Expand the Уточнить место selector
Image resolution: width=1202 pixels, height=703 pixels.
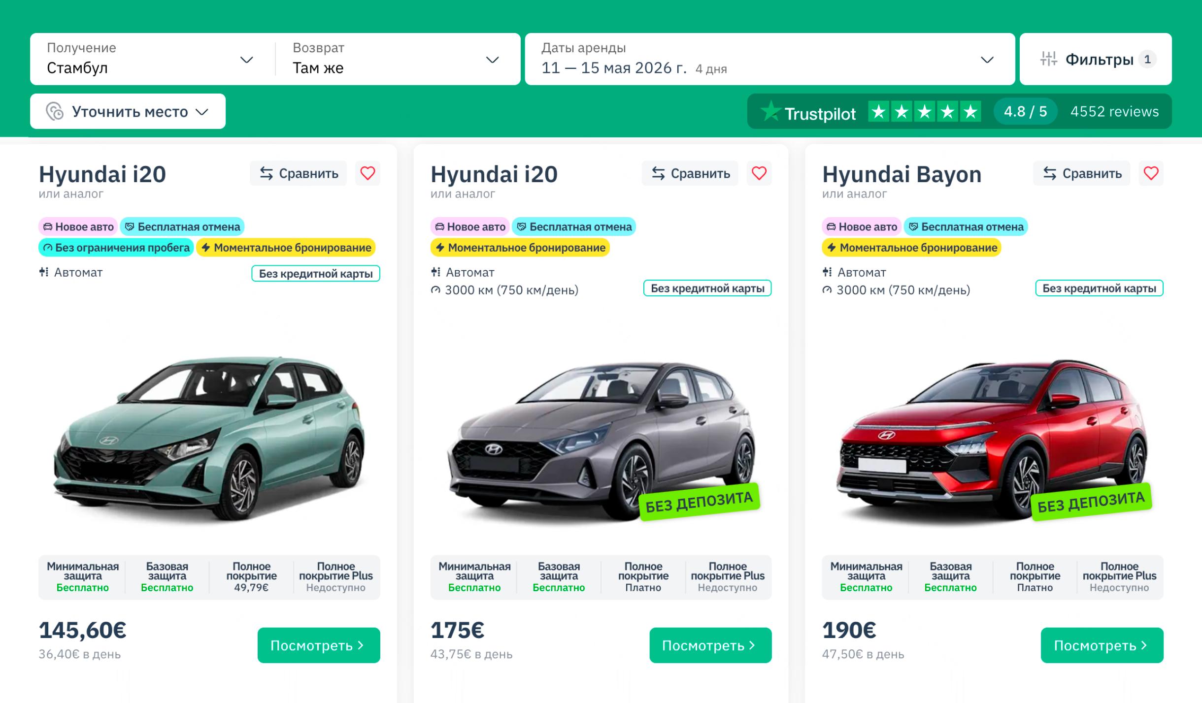[x=128, y=111]
